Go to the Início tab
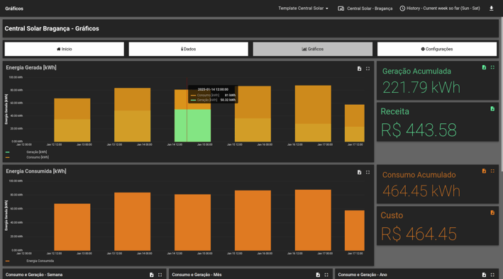Viewport: 503px width, 279px height. tap(64, 49)
